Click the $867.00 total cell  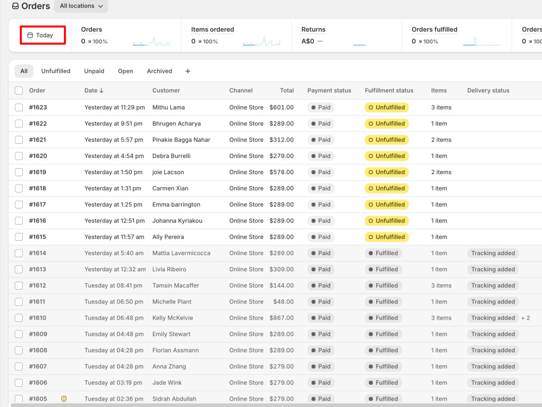pos(282,317)
